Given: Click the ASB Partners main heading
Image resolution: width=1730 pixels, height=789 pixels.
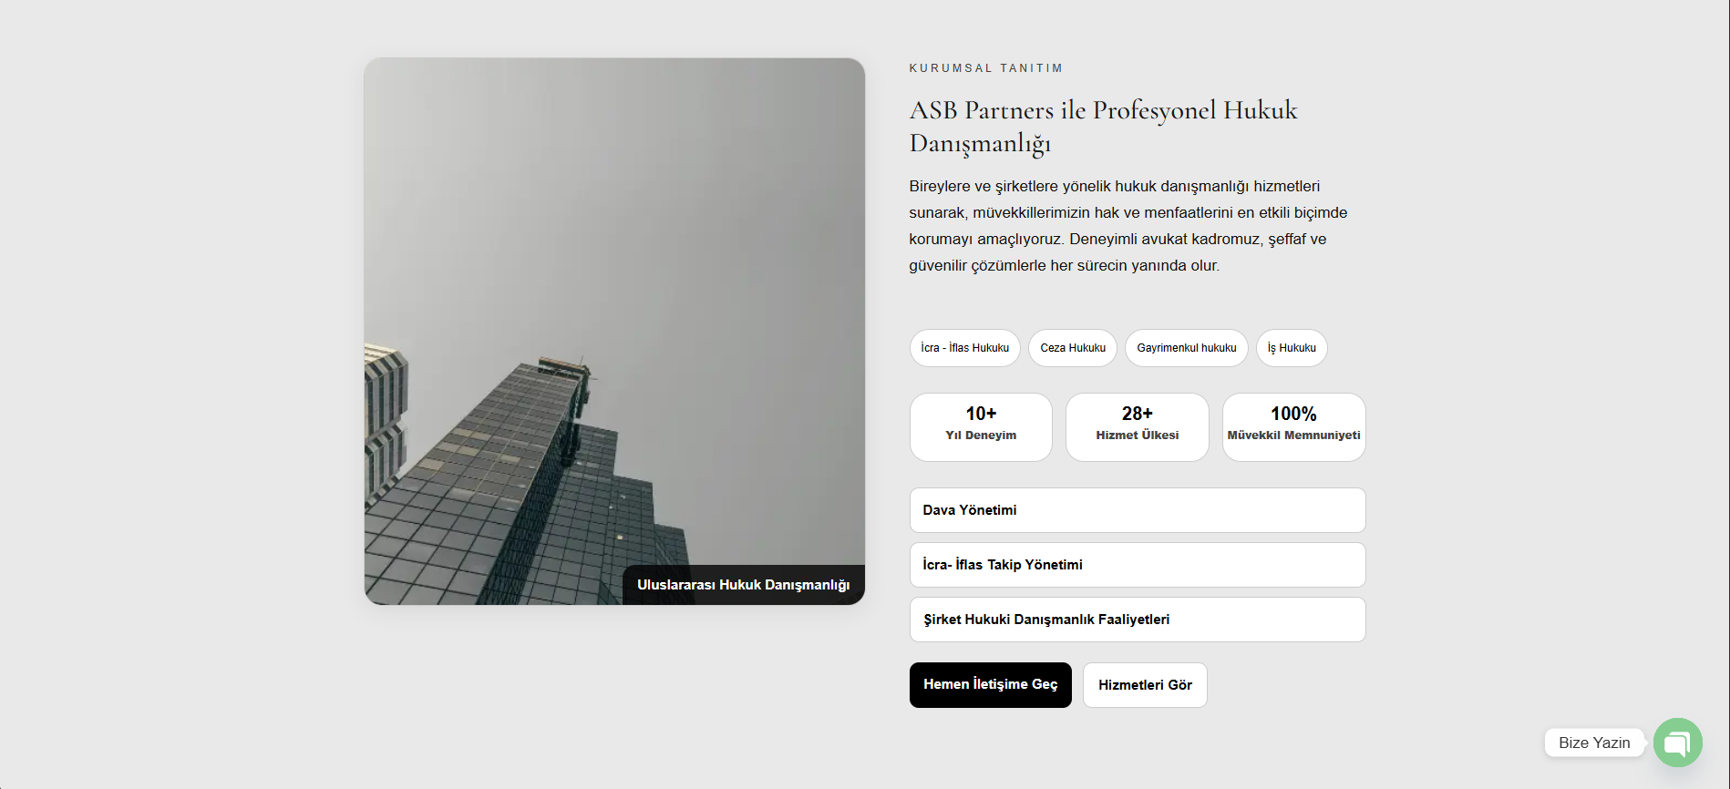Looking at the screenshot, I should pos(1103,127).
